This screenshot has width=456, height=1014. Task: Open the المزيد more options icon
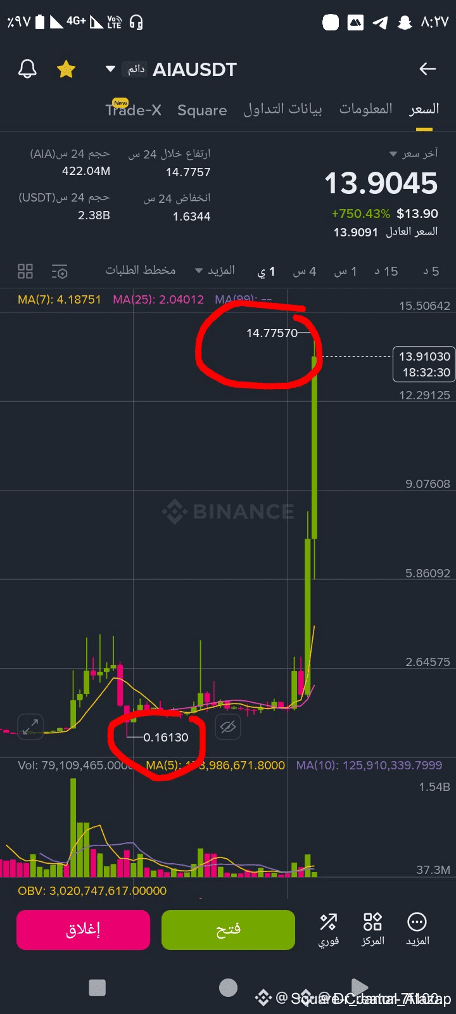417,929
